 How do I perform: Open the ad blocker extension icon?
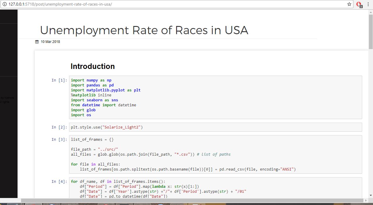[359, 4]
